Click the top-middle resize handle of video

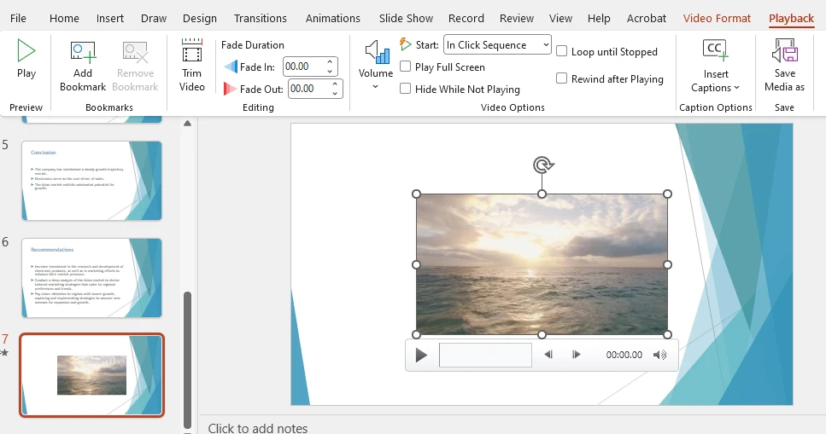point(542,194)
